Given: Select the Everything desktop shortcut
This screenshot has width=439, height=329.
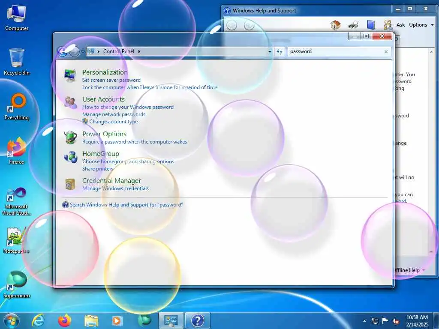Looking at the screenshot, I should 17,107.
